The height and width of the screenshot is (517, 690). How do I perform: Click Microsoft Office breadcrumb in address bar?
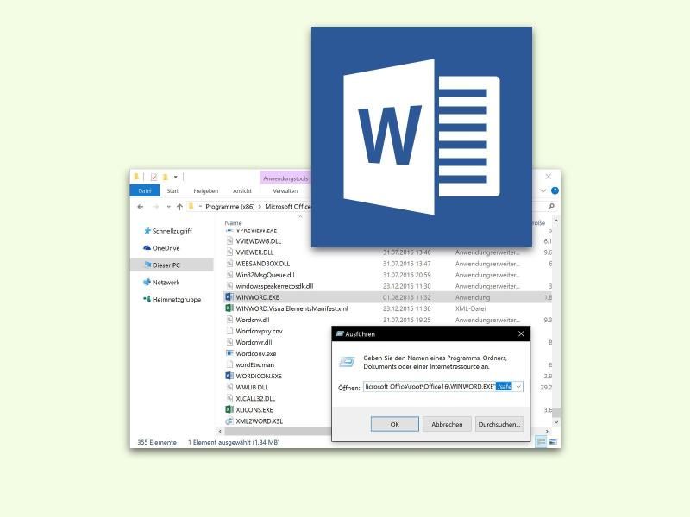point(288,207)
